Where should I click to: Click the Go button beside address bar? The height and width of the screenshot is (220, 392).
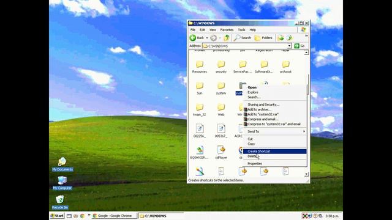[x=300, y=46]
